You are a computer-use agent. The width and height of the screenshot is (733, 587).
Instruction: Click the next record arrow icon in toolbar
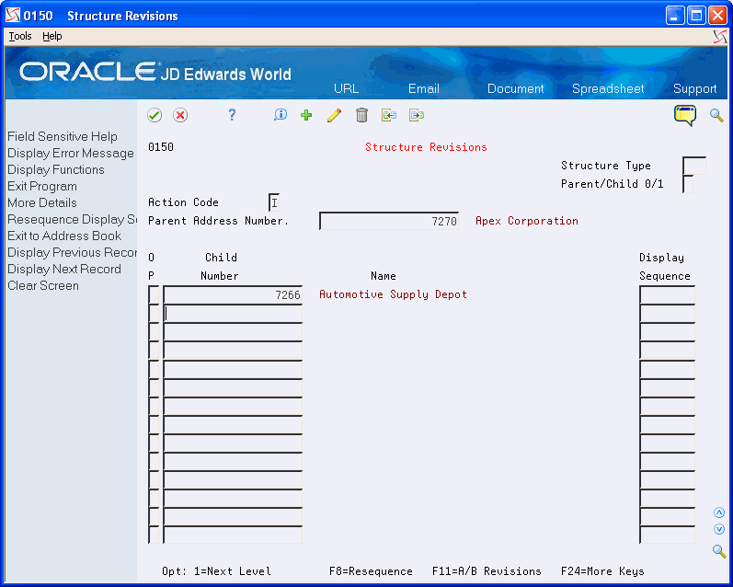click(417, 115)
